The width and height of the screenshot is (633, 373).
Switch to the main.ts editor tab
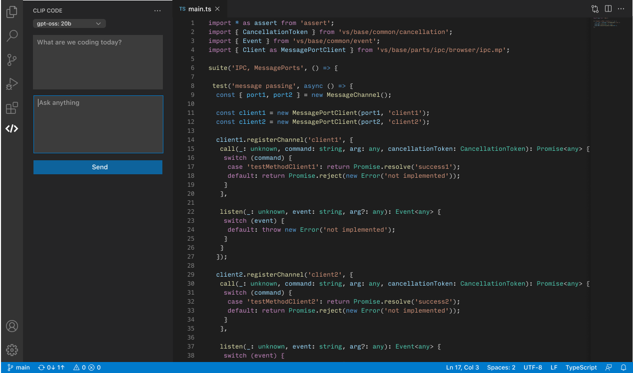[199, 9]
